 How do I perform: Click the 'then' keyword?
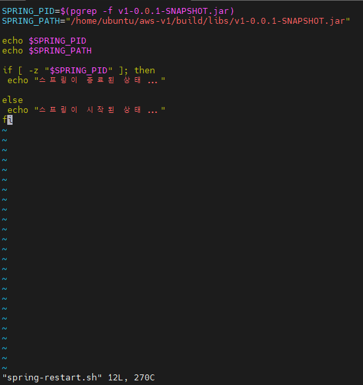coord(145,71)
